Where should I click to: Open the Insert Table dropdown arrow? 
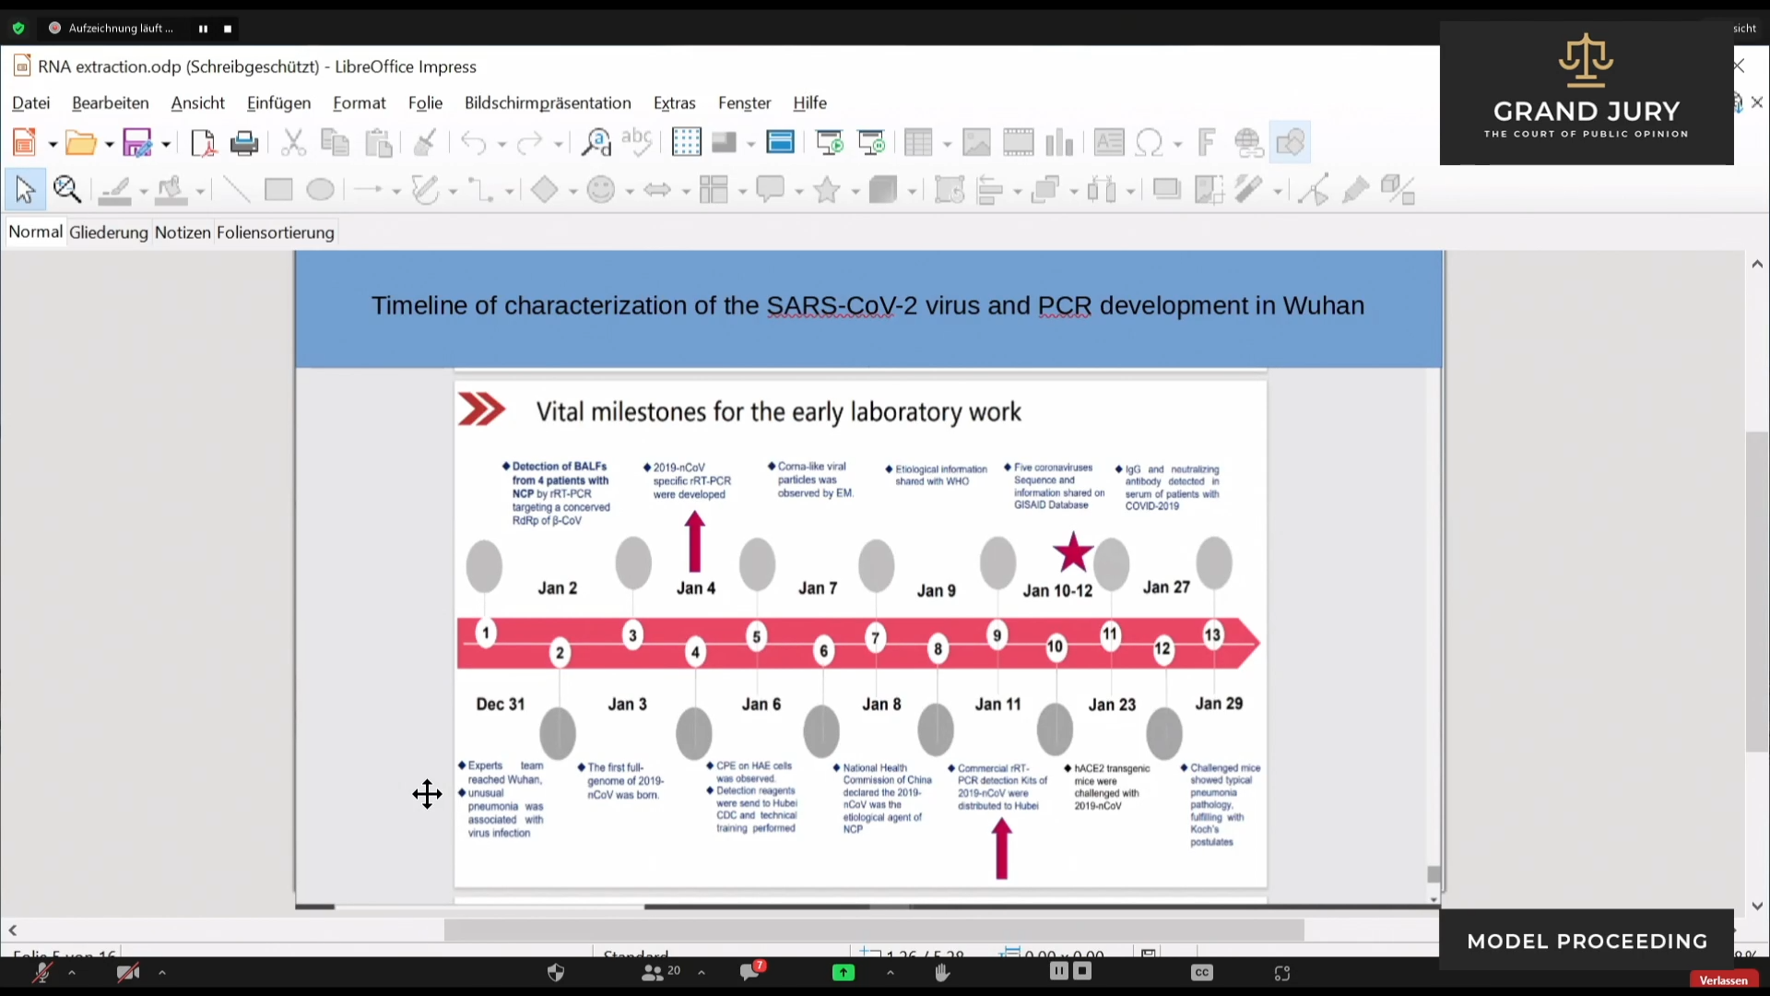coord(947,144)
